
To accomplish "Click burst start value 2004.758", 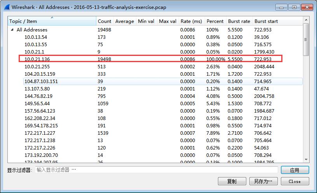I will click(264, 96).
